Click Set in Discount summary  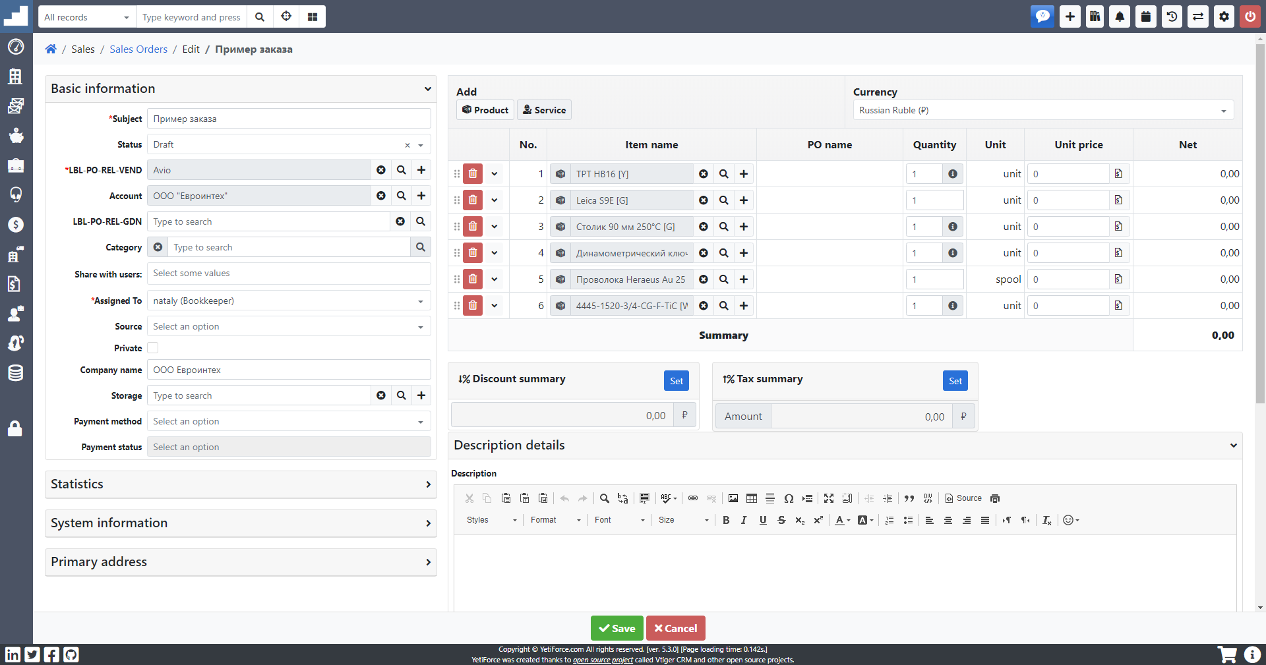pyautogui.click(x=677, y=381)
